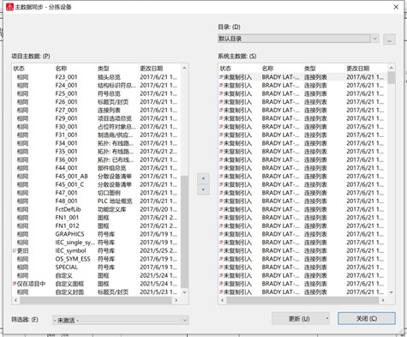The image size is (407, 337).
Task: Select the OS_SYM_ESS 符号库 row
Action: (x=97, y=259)
